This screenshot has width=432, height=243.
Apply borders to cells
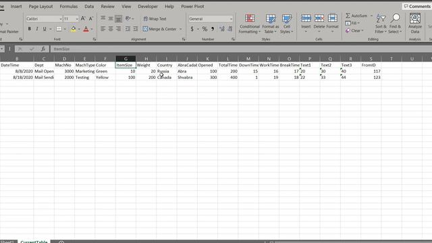point(59,29)
